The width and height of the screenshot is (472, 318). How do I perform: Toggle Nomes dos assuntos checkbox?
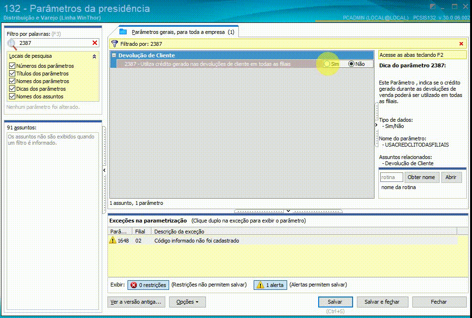12,96
